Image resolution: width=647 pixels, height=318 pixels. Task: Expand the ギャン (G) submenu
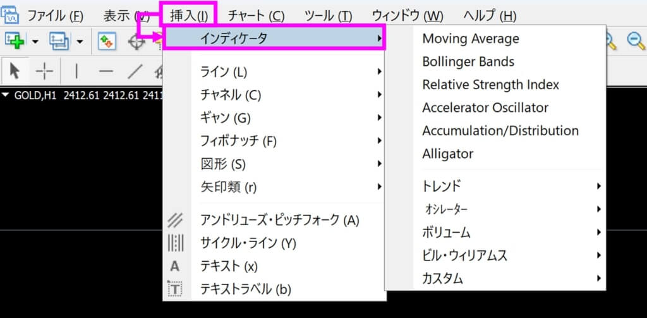274,118
